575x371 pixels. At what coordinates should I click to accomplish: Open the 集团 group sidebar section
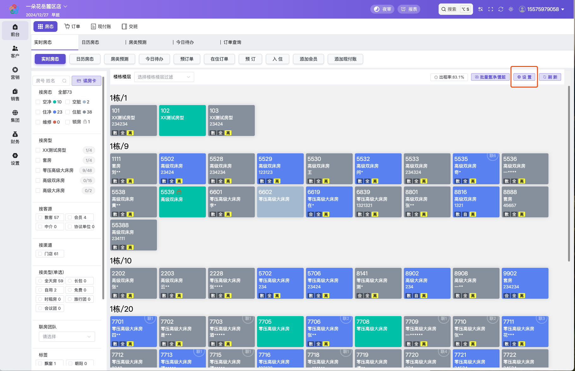pyautogui.click(x=15, y=116)
